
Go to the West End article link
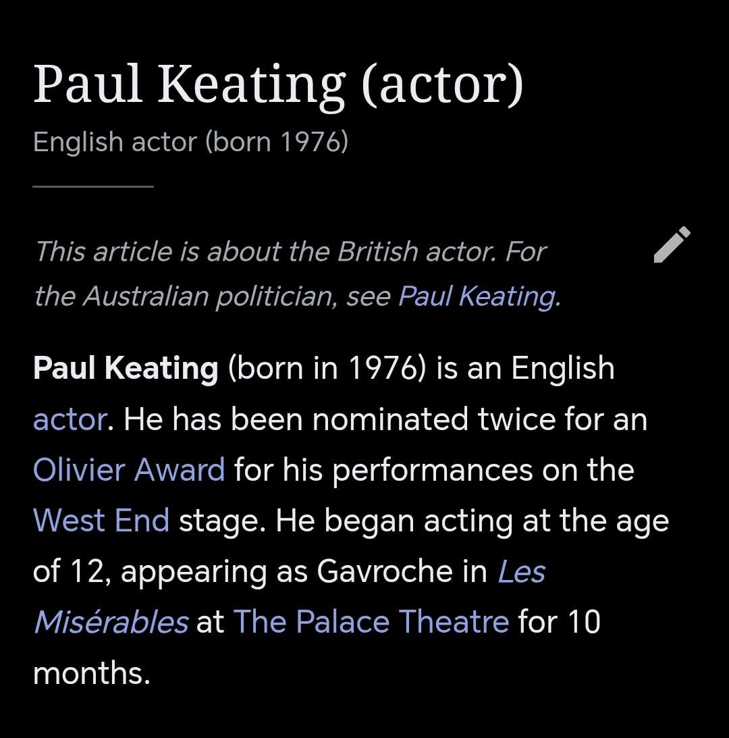[101, 521]
